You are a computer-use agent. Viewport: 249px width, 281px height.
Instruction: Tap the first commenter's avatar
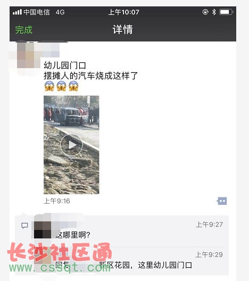[43, 230]
